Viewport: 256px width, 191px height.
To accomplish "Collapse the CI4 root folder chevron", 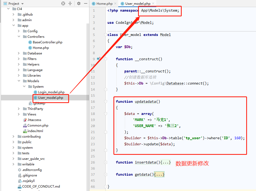I will click(8, 9).
